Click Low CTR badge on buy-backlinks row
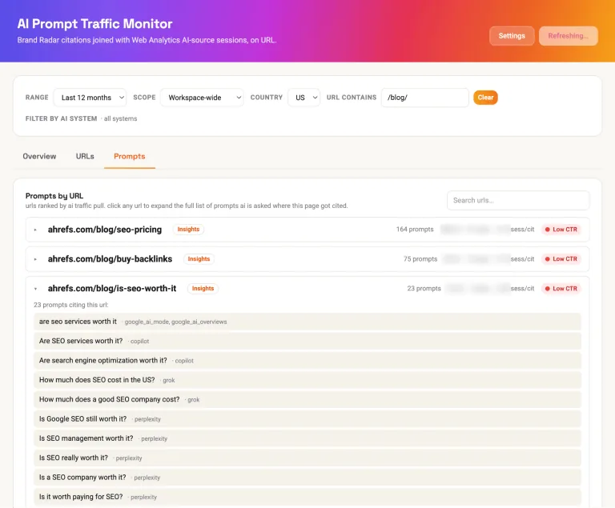This screenshot has height=508, width=615. point(561,258)
